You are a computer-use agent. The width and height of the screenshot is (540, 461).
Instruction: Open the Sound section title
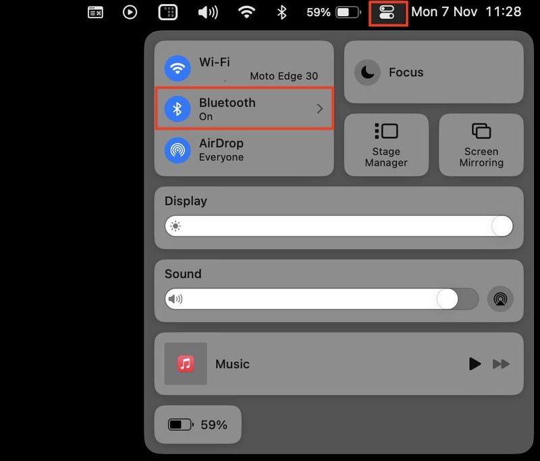(x=183, y=274)
